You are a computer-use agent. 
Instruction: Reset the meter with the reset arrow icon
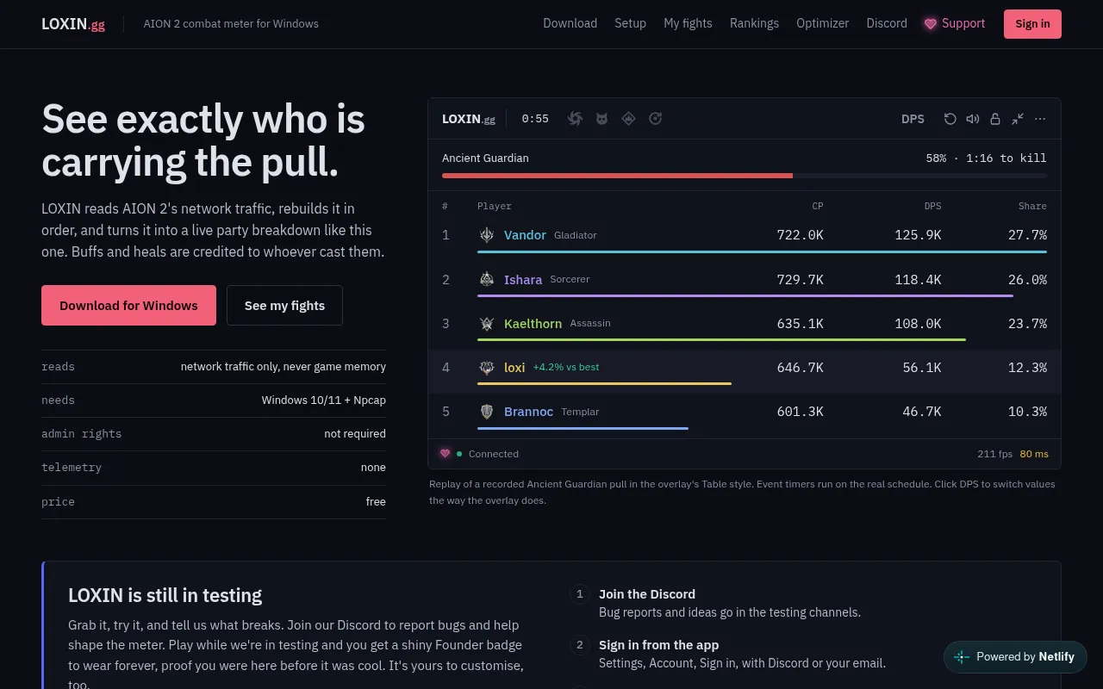coord(950,119)
